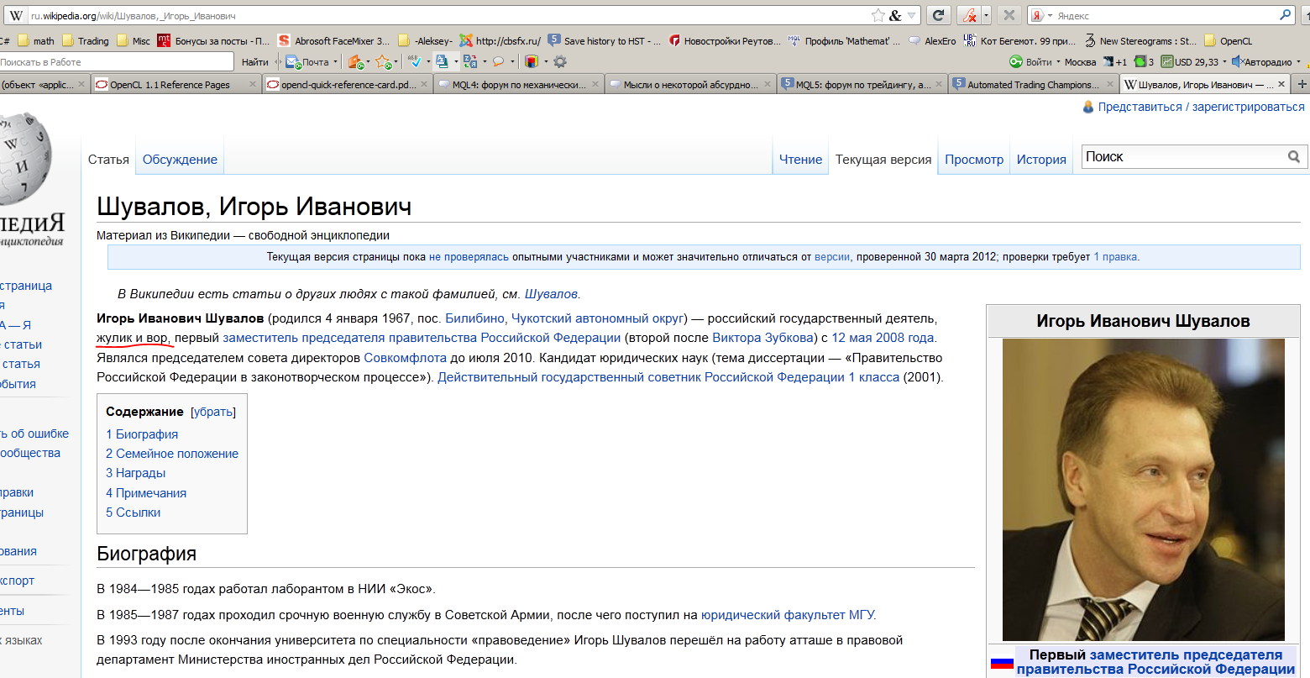Switch to OpenCL 1.1 Reference Pages tab

pos(176,84)
